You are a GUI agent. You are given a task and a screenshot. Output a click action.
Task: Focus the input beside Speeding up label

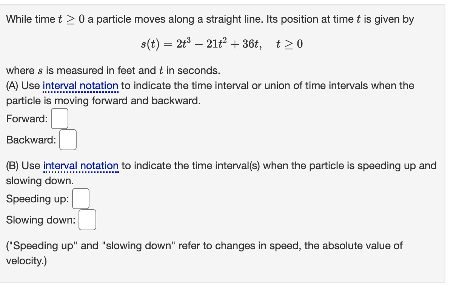tap(80, 198)
